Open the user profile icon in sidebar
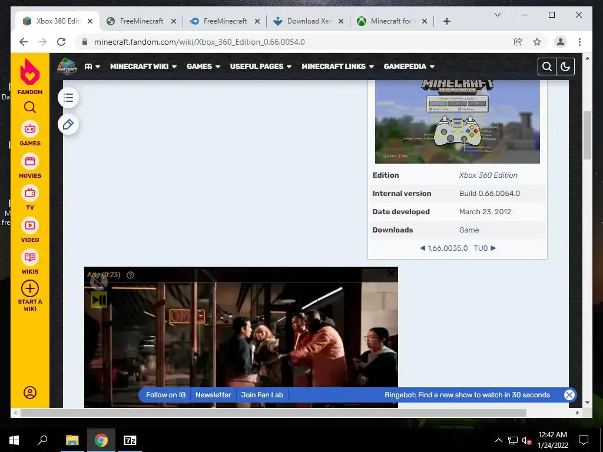The image size is (603, 452). pos(30,393)
